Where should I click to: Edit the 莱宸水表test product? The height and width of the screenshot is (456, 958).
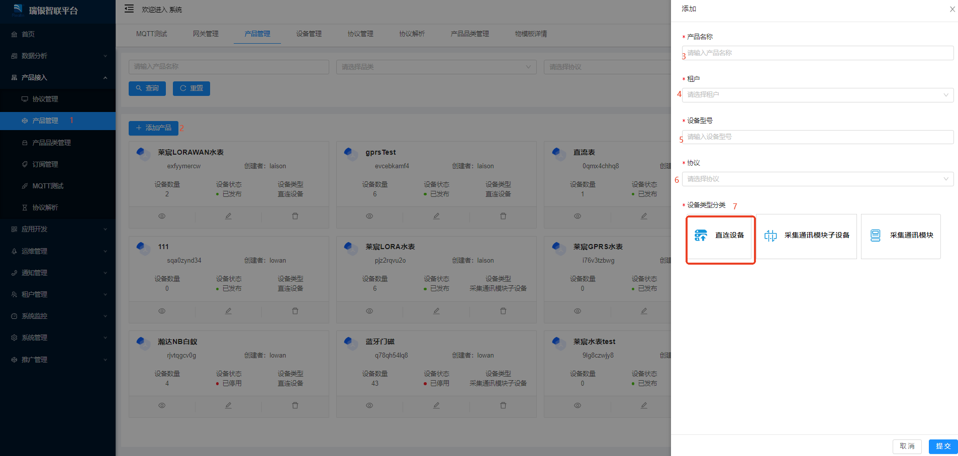[644, 405]
